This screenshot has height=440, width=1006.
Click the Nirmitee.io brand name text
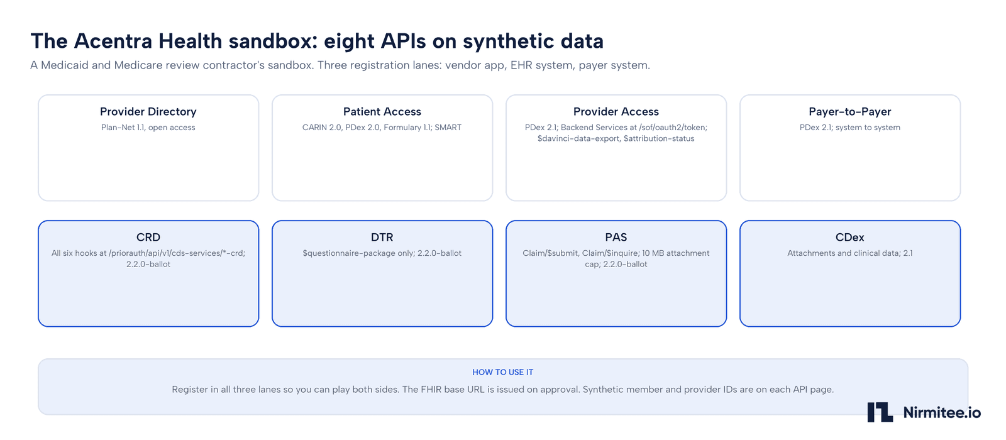tap(942, 412)
